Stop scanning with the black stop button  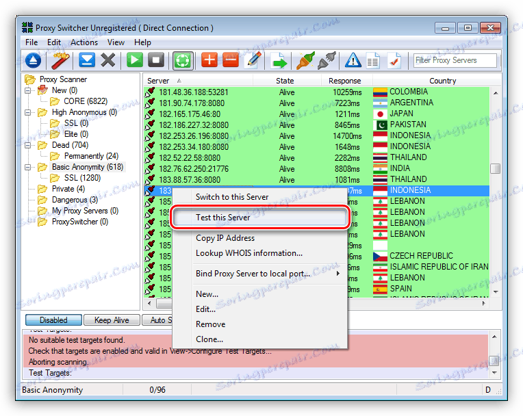tap(156, 61)
